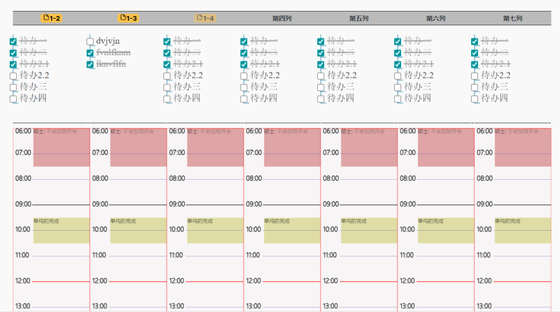This screenshot has width=560, height=312.
Task: Open the 1-4 page link icon
Action: (201, 17)
